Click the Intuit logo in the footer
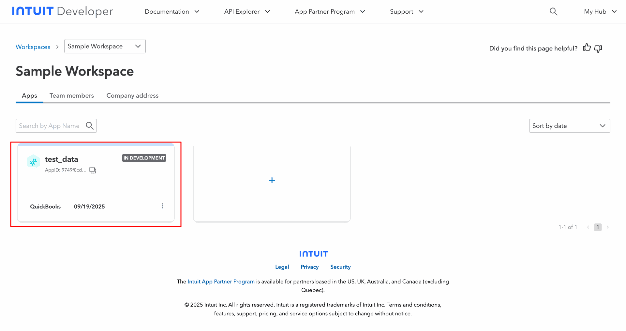The image size is (626, 331). pyautogui.click(x=314, y=254)
